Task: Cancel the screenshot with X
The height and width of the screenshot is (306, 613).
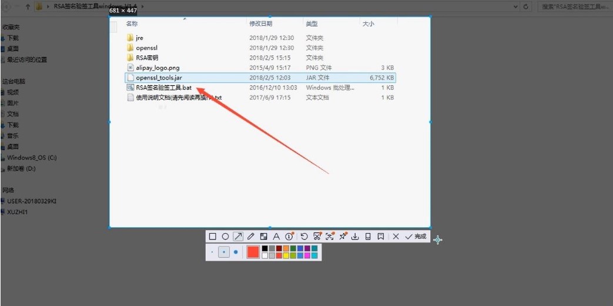Action: click(x=396, y=237)
